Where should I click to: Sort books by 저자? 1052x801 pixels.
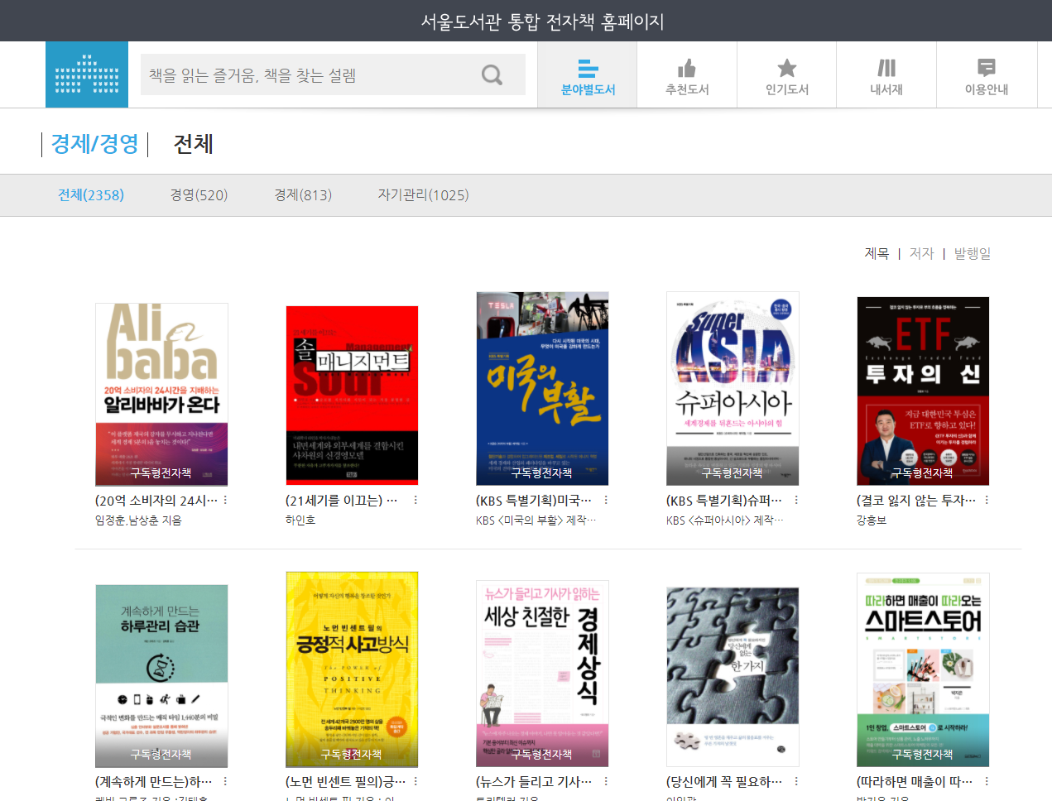[921, 253]
